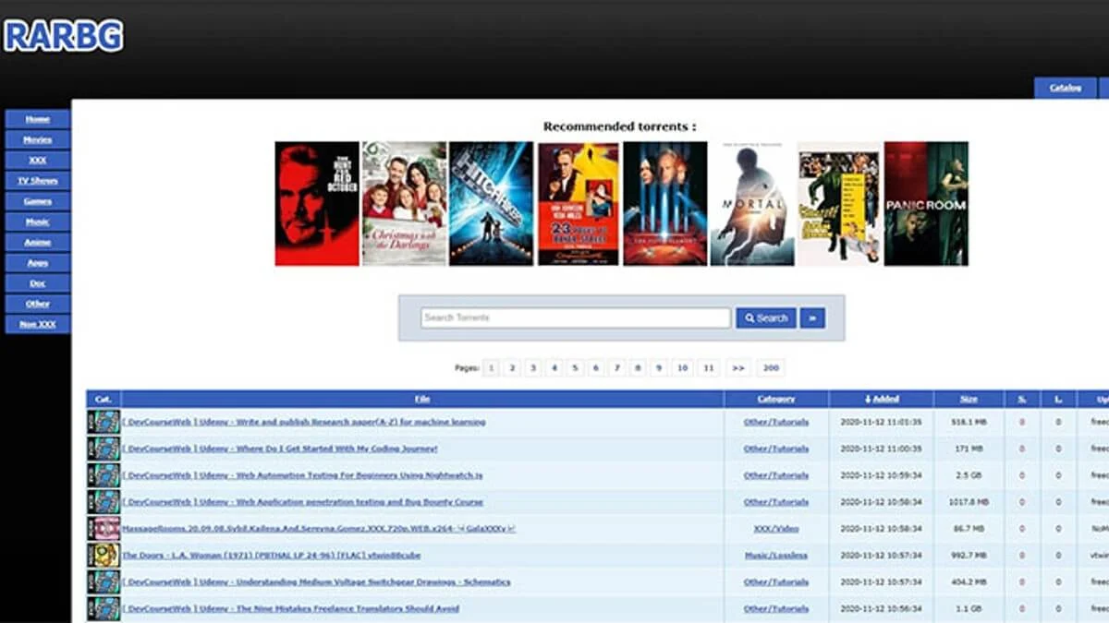Screen dimensions: 1109x623
Task: Go to page 2
Action: [x=512, y=367]
